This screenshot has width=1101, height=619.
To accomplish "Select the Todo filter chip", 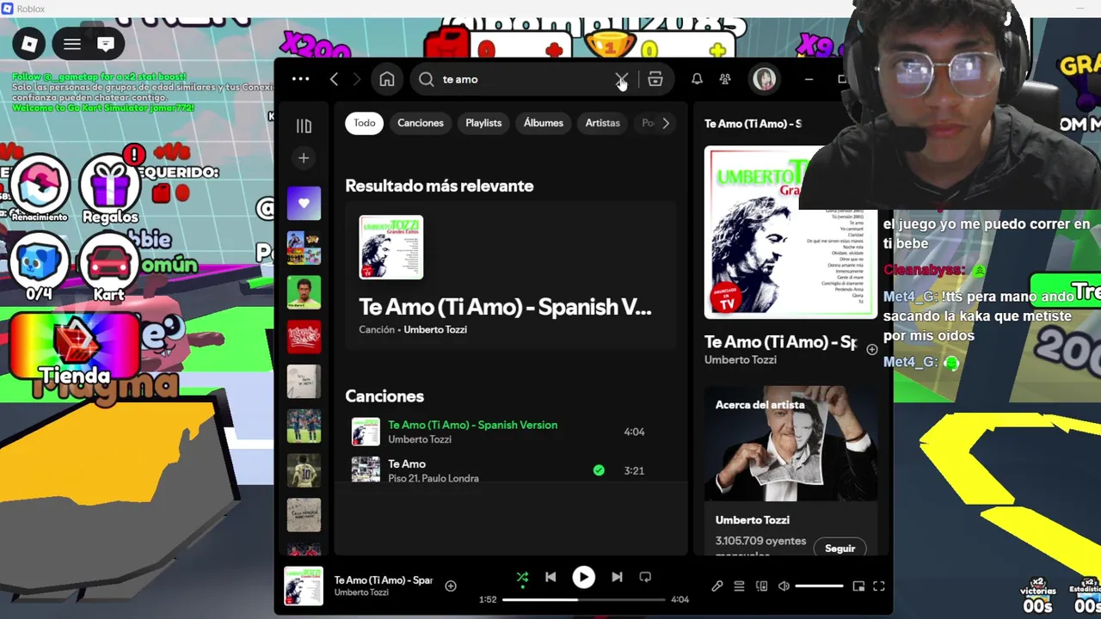I will (365, 123).
